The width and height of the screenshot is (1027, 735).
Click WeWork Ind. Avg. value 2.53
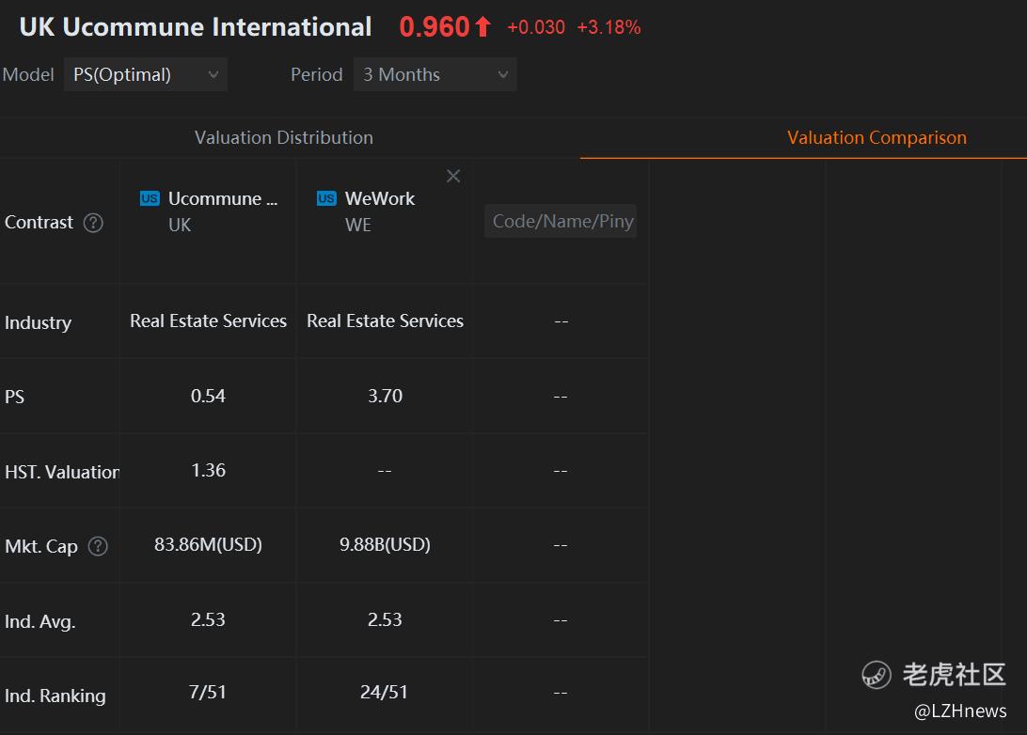(385, 619)
